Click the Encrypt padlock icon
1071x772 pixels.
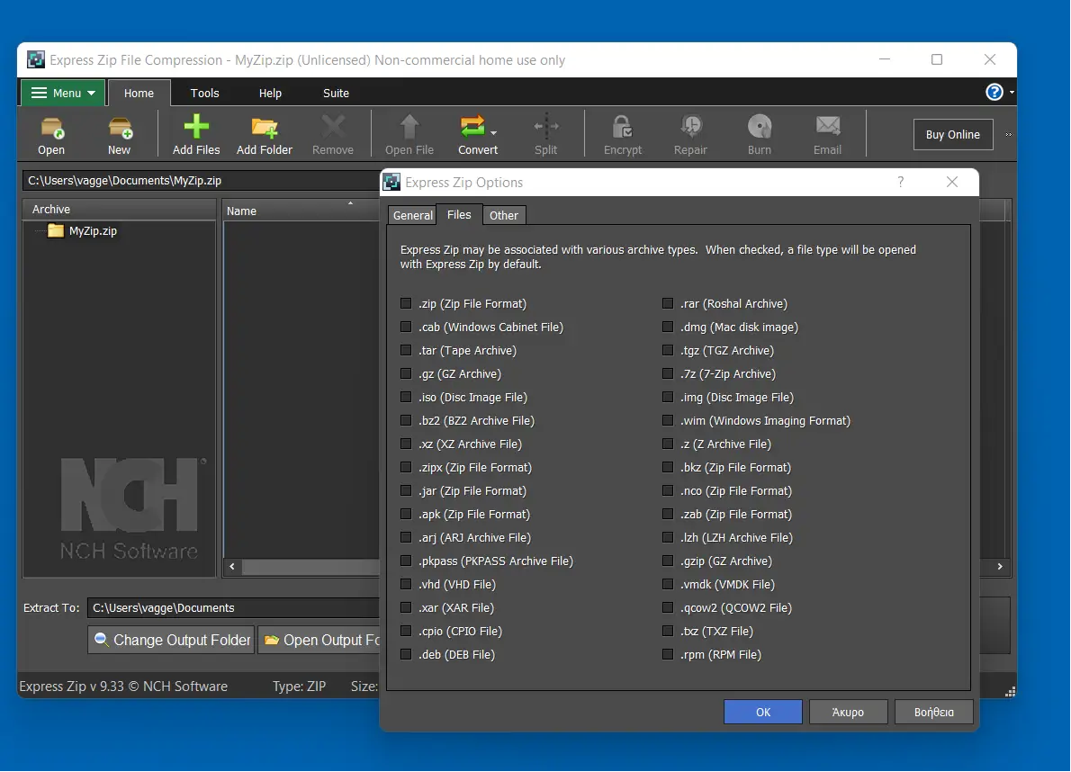tap(622, 126)
